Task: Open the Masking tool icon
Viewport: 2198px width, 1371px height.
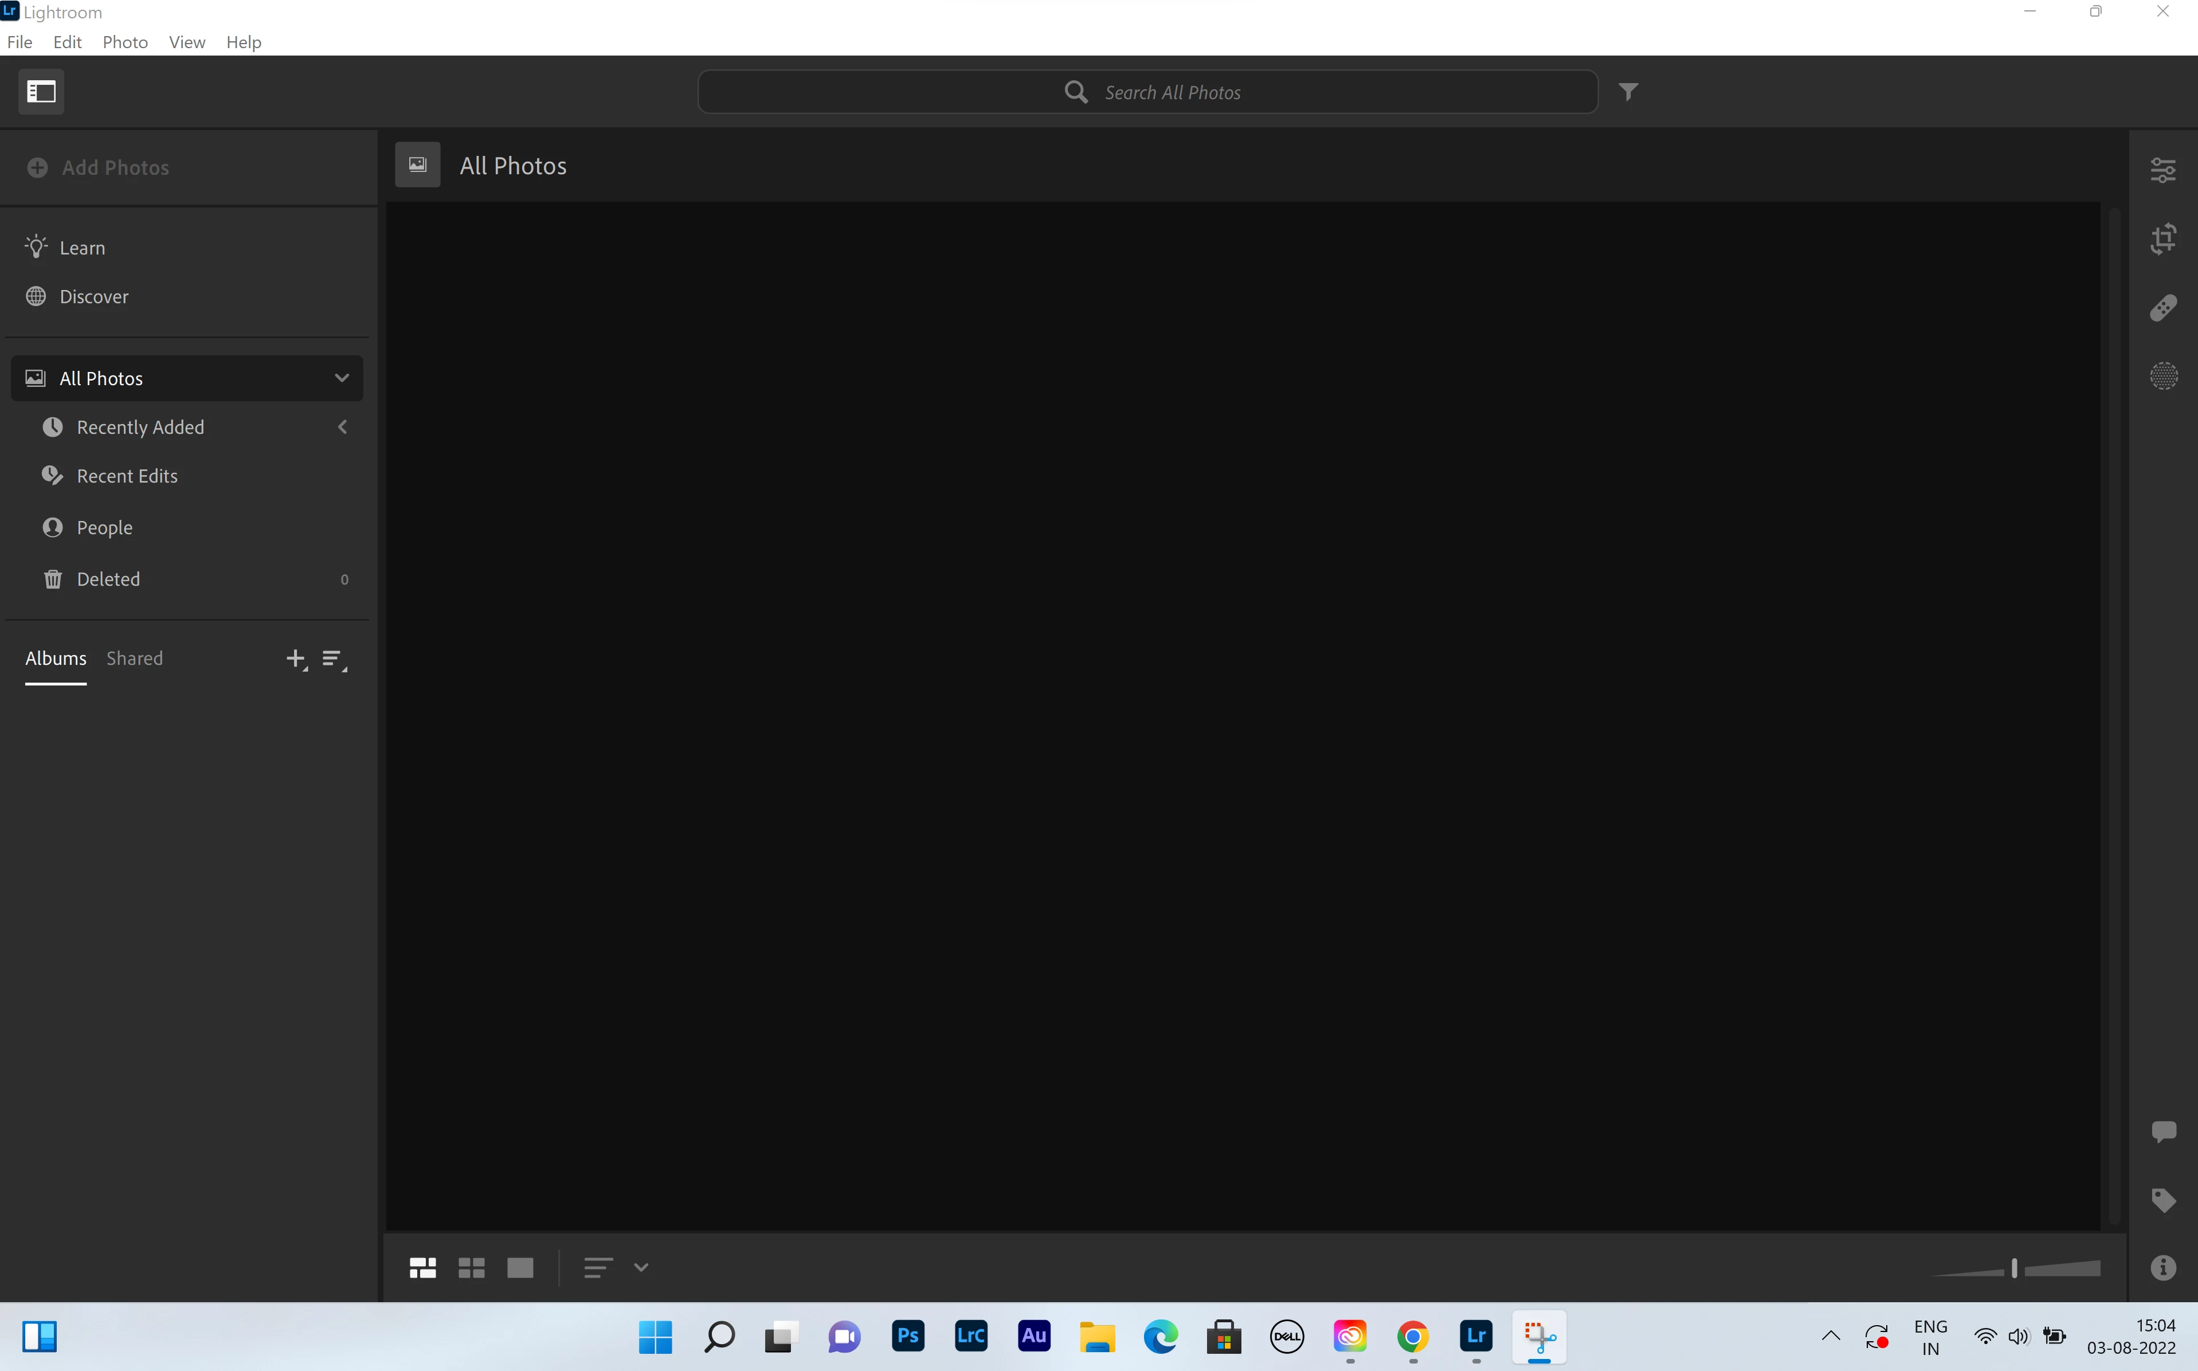Action: click(x=2162, y=375)
